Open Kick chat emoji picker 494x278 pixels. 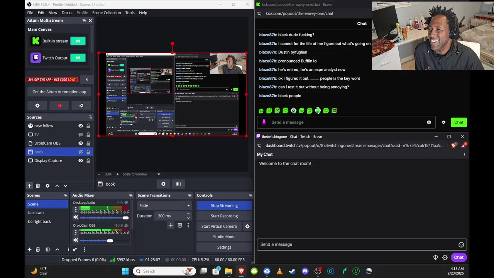point(429,122)
